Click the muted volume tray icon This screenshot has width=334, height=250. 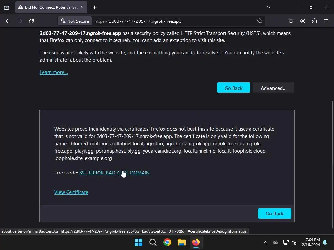[294, 242]
